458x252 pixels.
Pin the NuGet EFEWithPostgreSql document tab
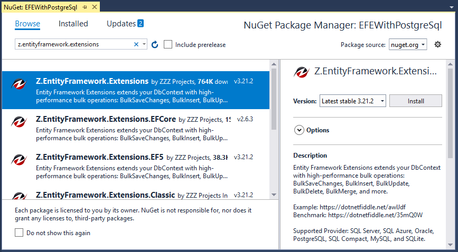click(x=85, y=7)
